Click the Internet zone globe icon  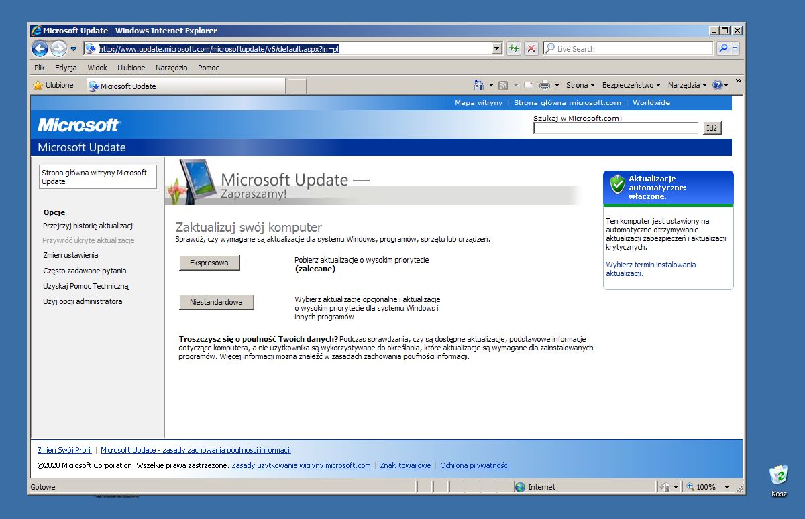520,487
